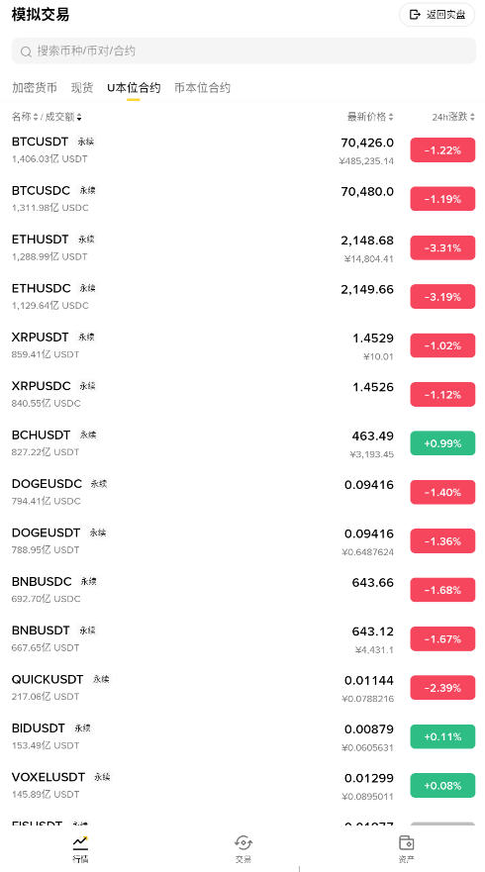Open the ETHUSDT perpetual row
The image size is (485, 872).
[242, 247]
